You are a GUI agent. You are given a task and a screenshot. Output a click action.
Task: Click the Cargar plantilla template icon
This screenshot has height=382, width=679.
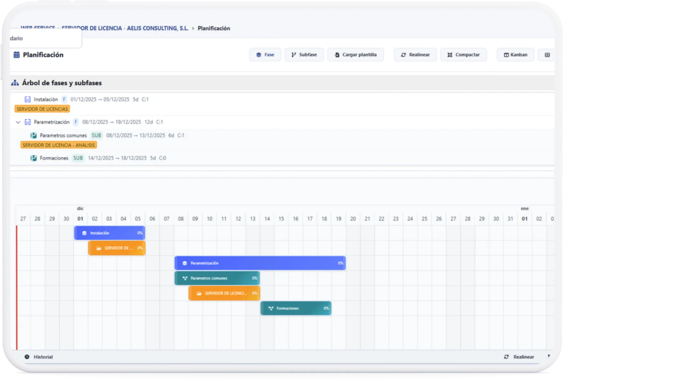tap(337, 54)
